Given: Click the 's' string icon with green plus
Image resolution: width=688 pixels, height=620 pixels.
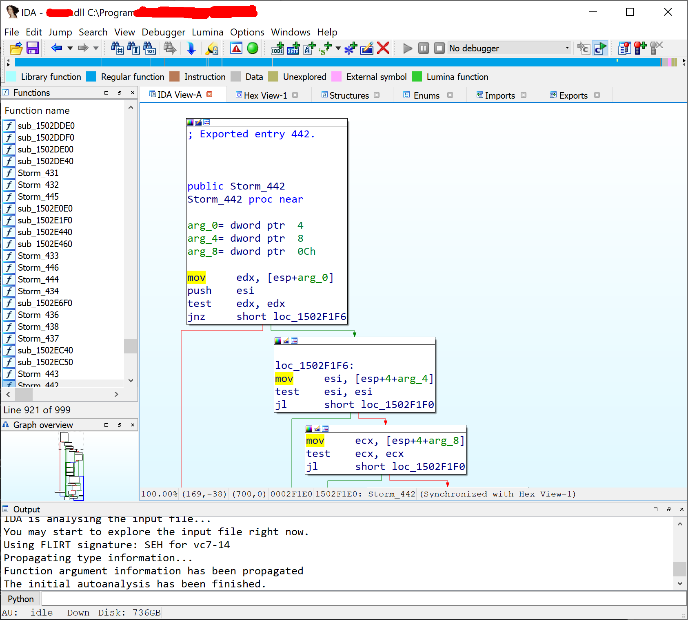Looking at the screenshot, I should 325,48.
